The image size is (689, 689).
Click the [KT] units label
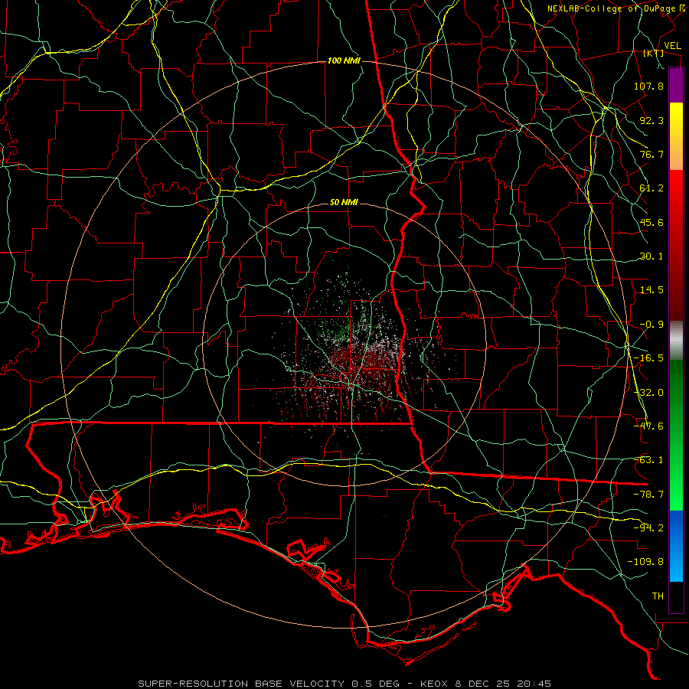tap(654, 54)
